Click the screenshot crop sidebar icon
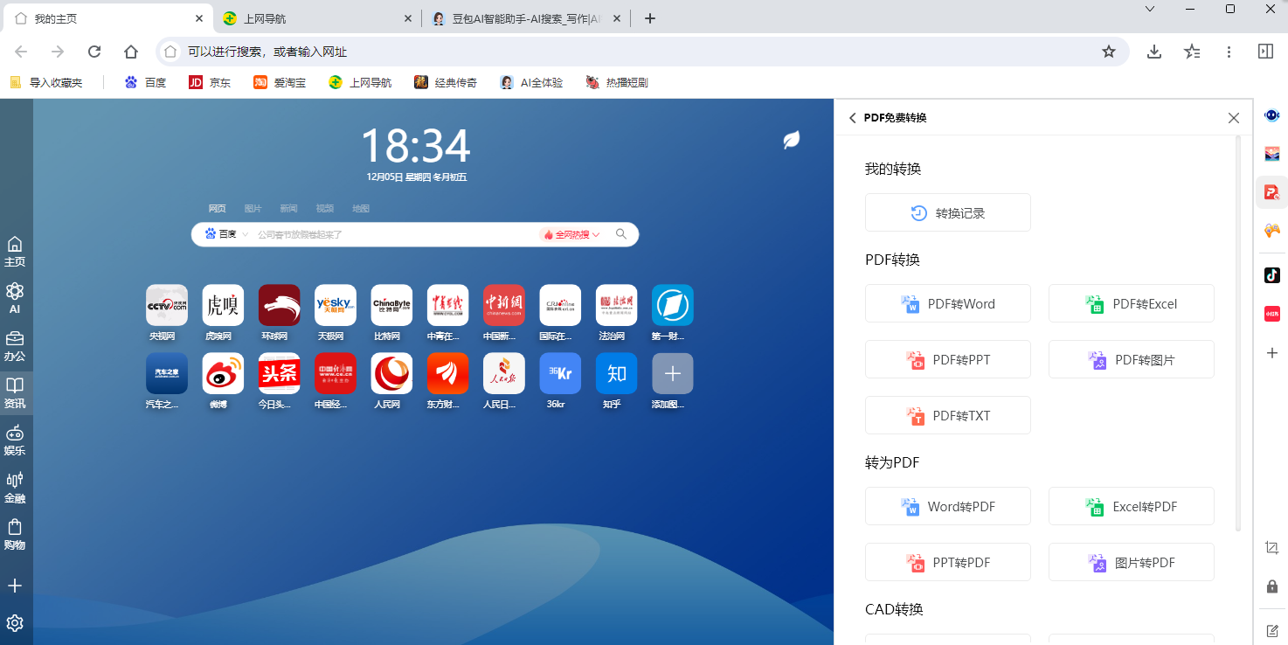Screen dimensions: 1288x645 [x=1272, y=547]
